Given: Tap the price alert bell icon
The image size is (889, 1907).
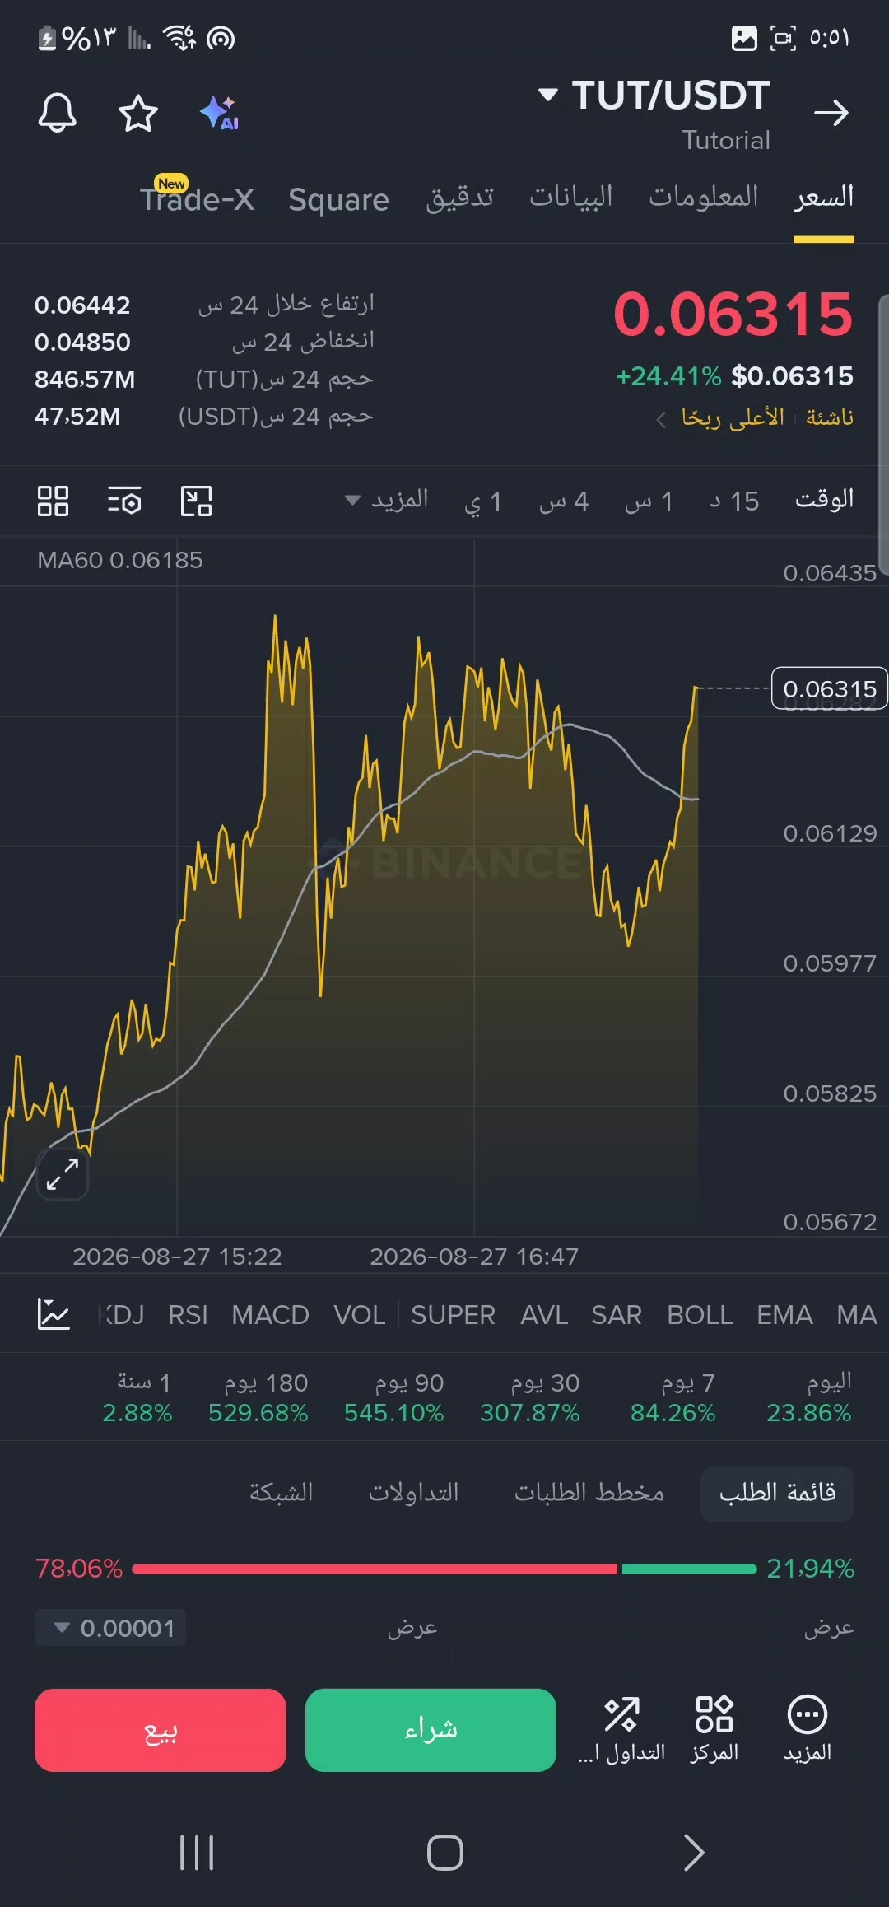Looking at the screenshot, I should [58, 113].
